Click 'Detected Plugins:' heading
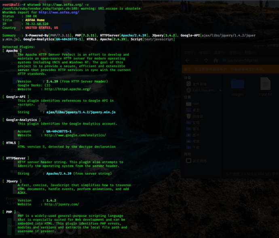The width and height of the screenshot is (279, 238). [19, 47]
